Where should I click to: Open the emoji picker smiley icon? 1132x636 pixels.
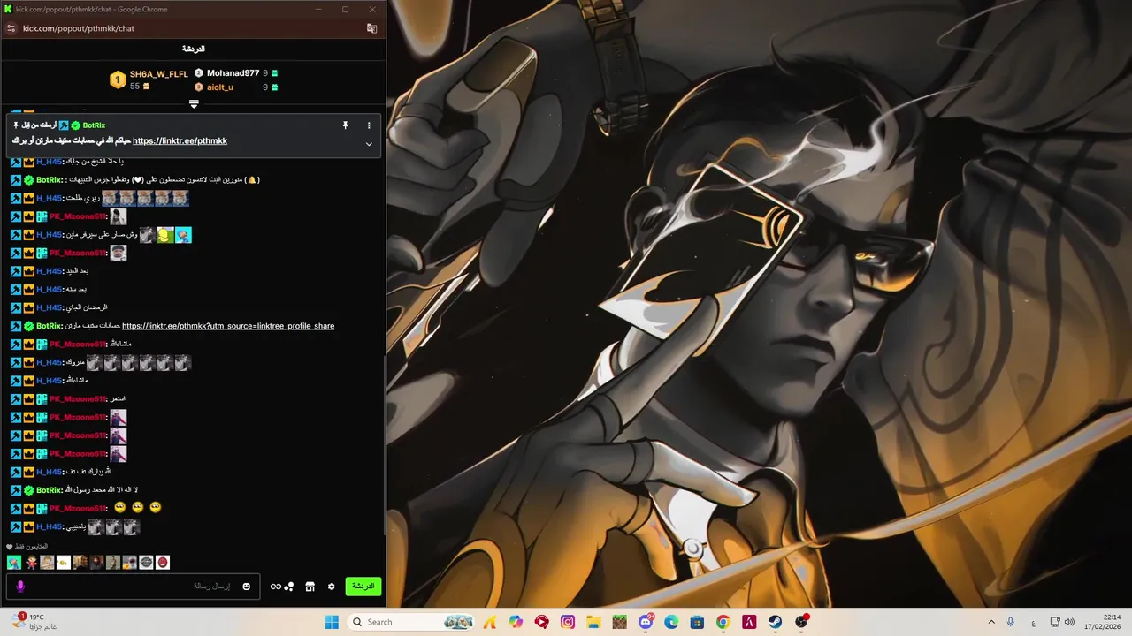(247, 587)
